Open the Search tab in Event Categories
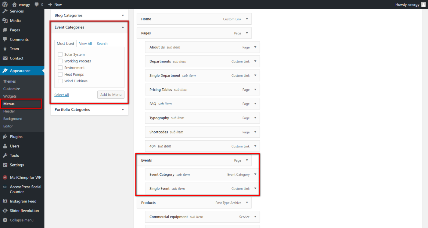The height and width of the screenshot is (228, 428). [x=102, y=44]
